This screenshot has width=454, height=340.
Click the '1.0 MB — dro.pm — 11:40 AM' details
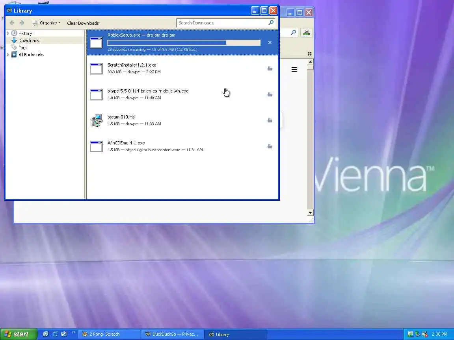(x=134, y=98)
